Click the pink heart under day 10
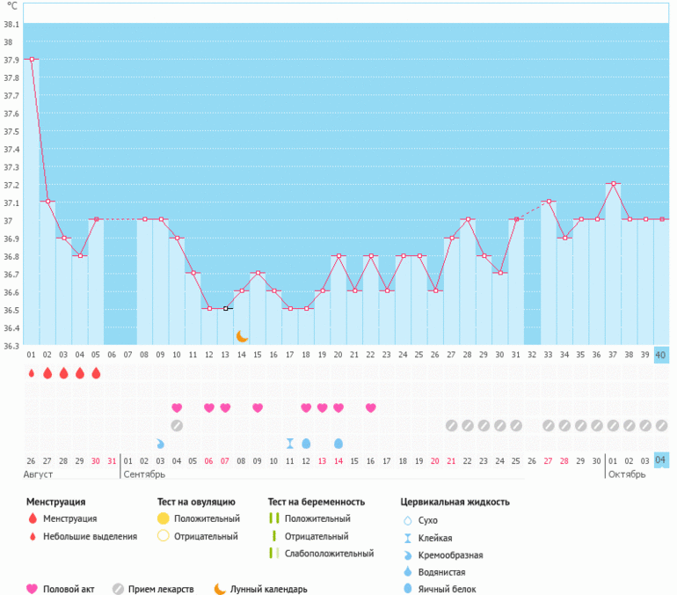The image size is (677, 595). pyautogui.click(x=177, y=408)
